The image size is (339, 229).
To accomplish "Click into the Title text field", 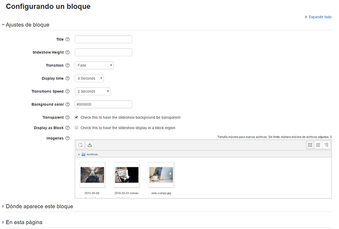I will [103, 39].
